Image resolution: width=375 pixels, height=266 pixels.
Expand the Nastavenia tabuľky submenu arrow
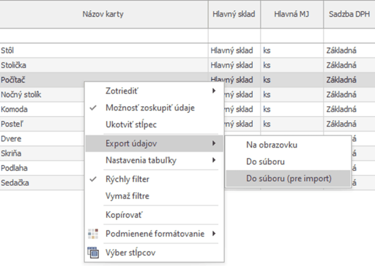pos(214,160)
